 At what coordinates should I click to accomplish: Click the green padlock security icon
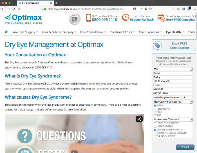45,9
